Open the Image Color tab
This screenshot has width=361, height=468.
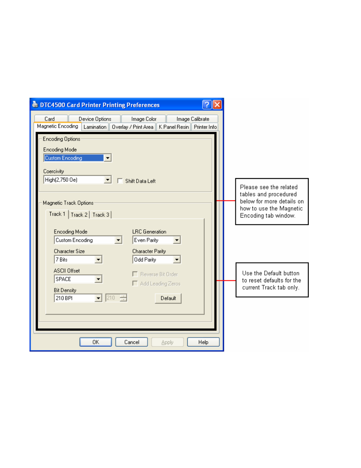pyautogui.click(x=144, y=119)
